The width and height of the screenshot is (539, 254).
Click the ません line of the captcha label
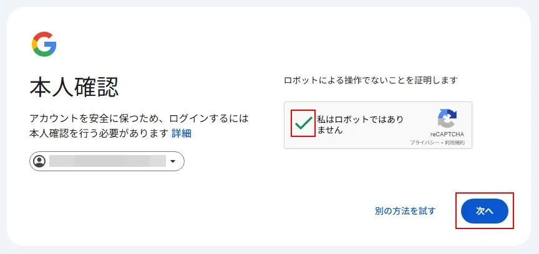pos(330,130)
